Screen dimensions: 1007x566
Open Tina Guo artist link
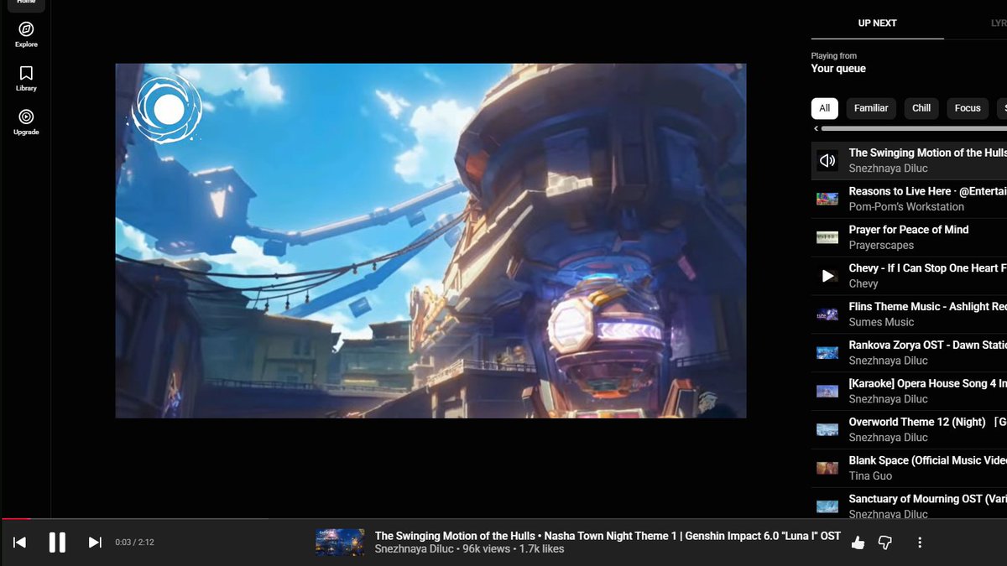[870, 476]
